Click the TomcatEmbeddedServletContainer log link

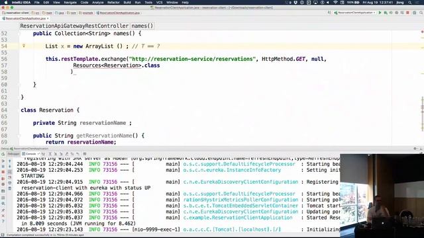pos(240,206)
